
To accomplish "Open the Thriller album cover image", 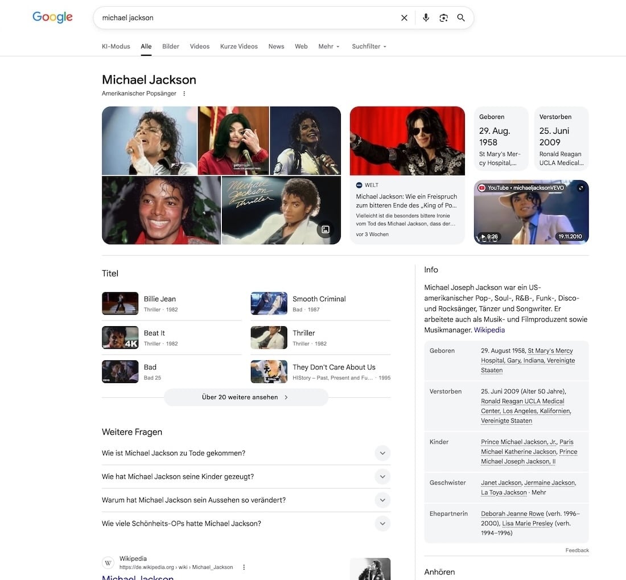I will pyautogui.click(x=281, y=211).
